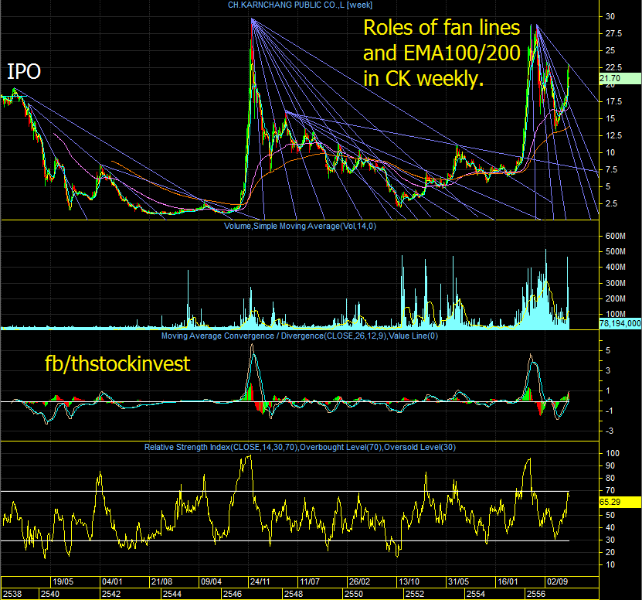Screen dimensions: 642x600
Task: Select the Volume, Simple Moving Average indicator label
Action: click(300, 227)
